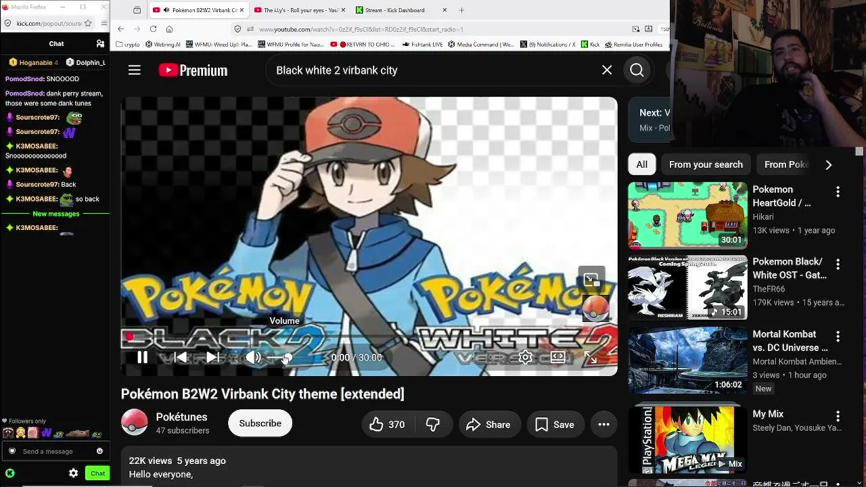Share the Virbank City video
The width and height of the screenshot is (866, 487).
[x=488, y=425]
